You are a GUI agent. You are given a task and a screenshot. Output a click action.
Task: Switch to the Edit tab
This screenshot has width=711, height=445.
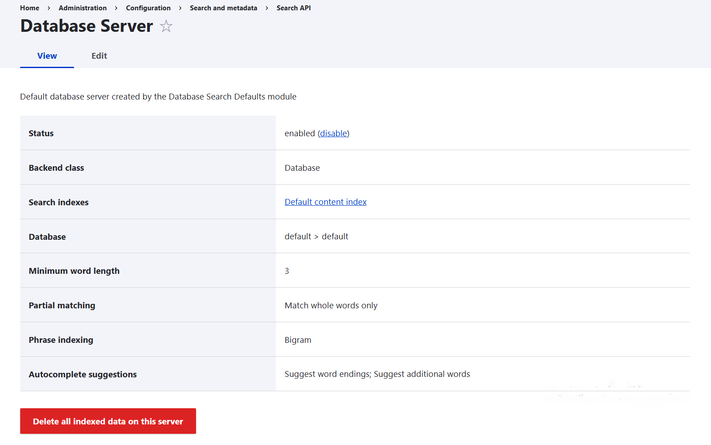99,56
